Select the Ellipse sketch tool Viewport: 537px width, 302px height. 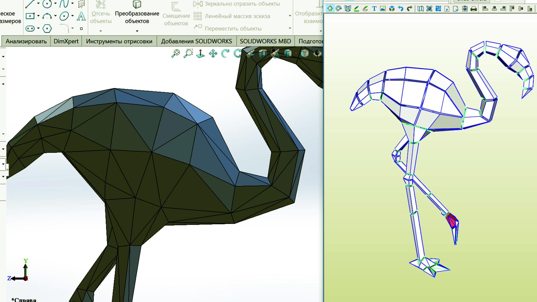coord(64,16)
